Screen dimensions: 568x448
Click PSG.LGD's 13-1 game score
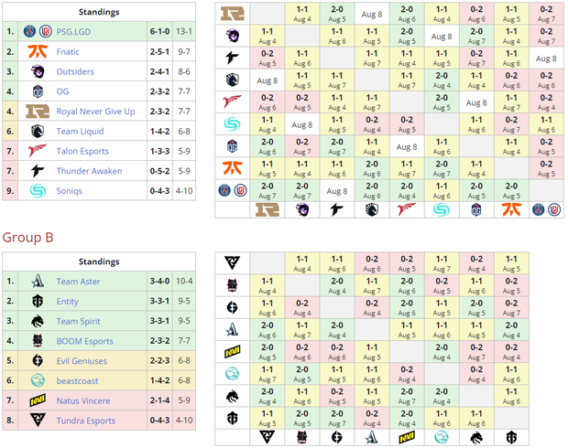coord(184,32)
